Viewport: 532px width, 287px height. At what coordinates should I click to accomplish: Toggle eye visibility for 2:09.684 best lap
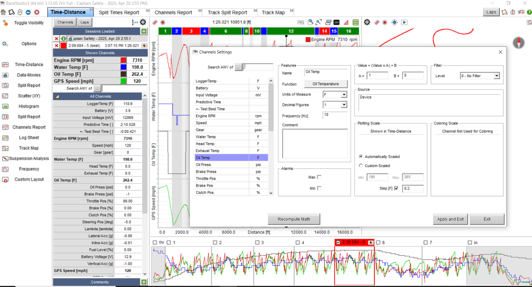144,46
